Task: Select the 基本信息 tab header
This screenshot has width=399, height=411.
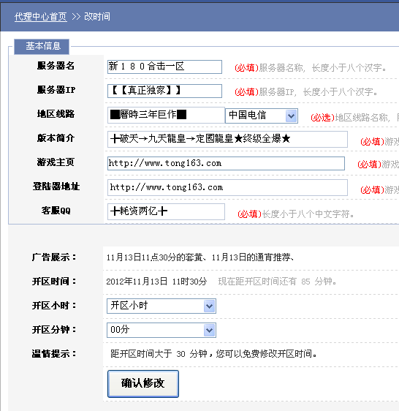Action: point(42,46)
